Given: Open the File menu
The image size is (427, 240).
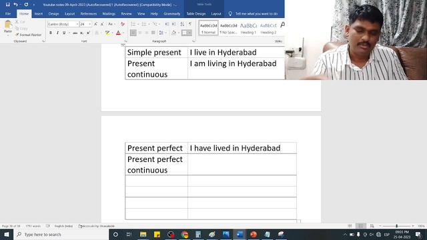Looking at the screenshot, I should [x=8, y=13].
